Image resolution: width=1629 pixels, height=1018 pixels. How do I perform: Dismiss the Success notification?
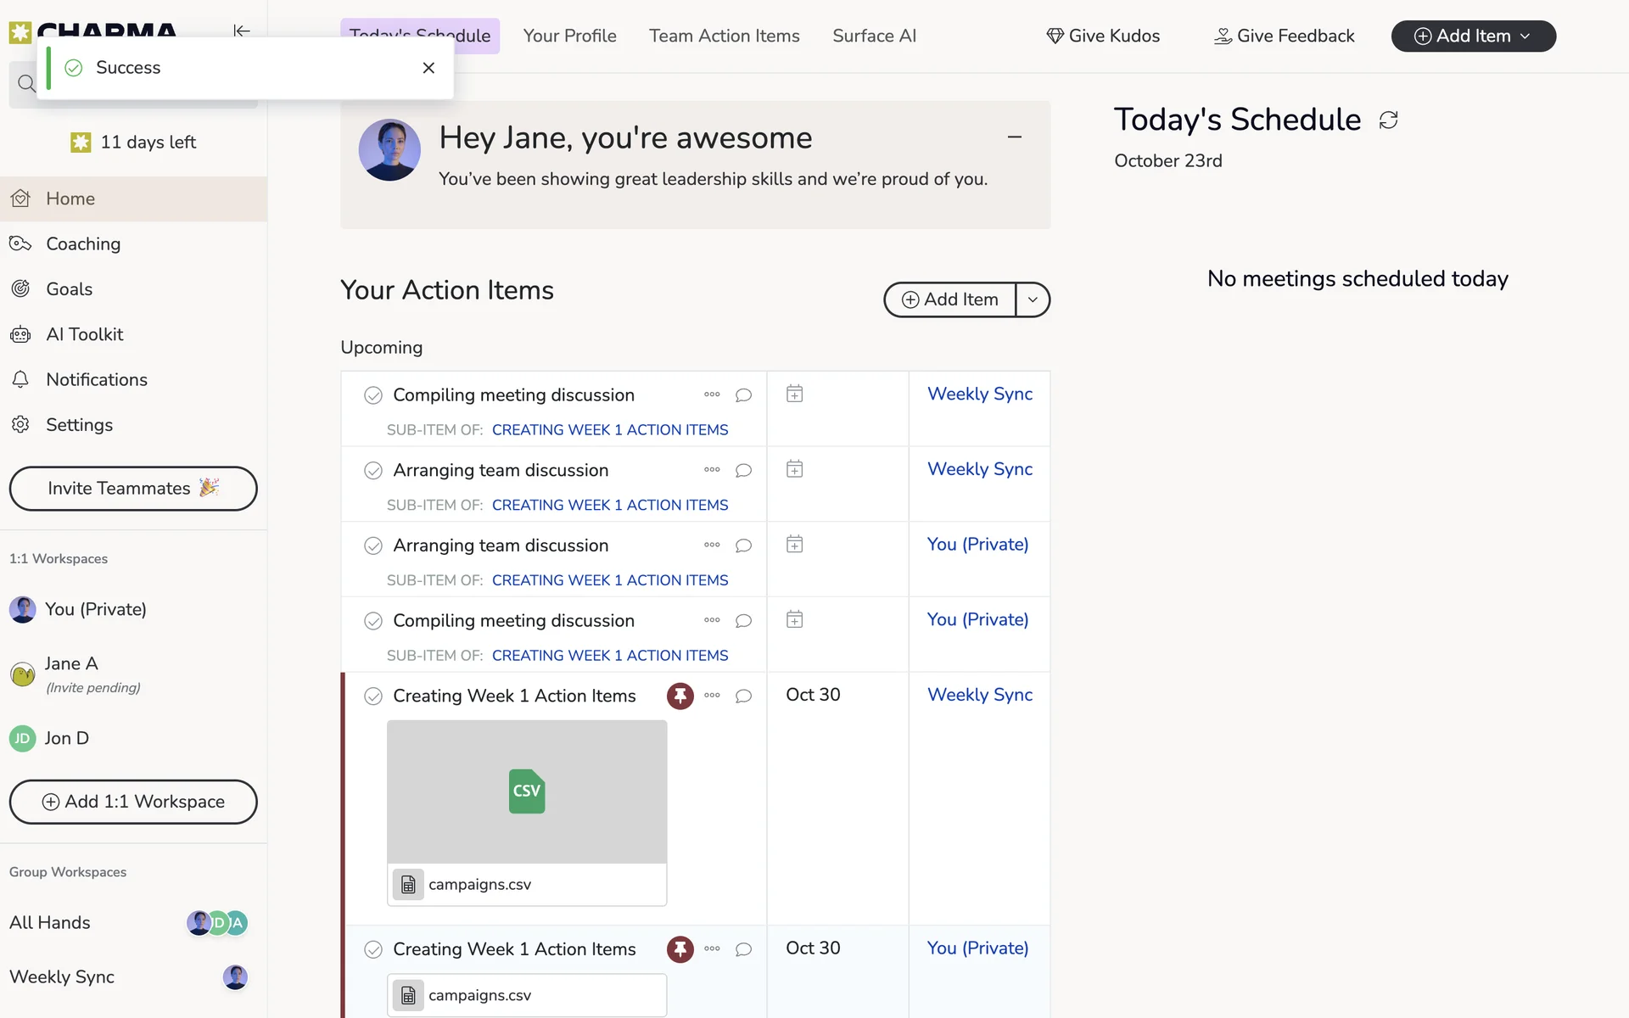pyautogui.click(x=428, y=68)
